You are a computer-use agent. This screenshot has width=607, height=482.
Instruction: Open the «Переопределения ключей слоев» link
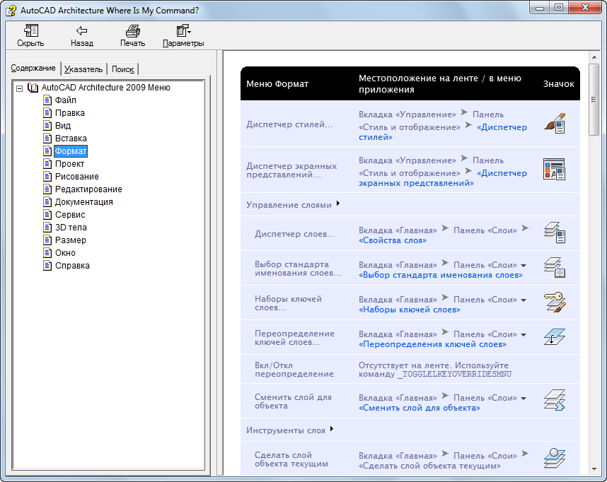432,344
